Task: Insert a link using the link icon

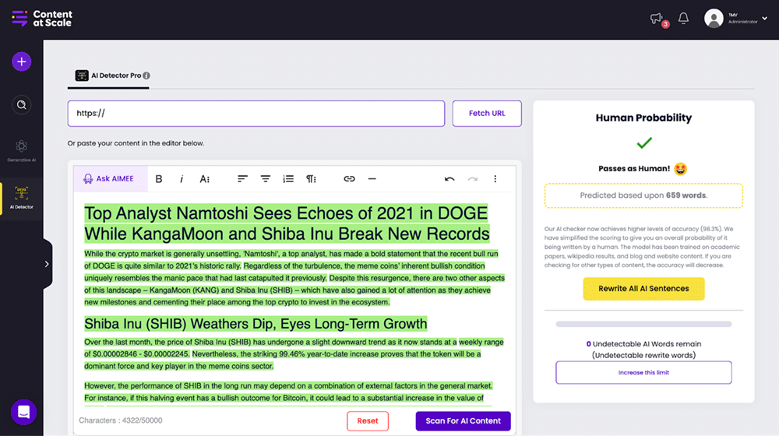Action: (x=349, y=179)
